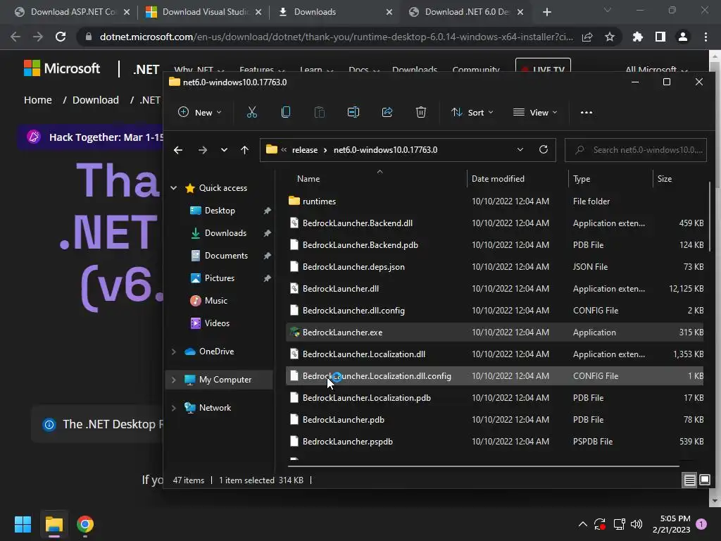Open the Chrome profile avatar
The width and height of the screenshot is (721, 541).
click(683, 37)
